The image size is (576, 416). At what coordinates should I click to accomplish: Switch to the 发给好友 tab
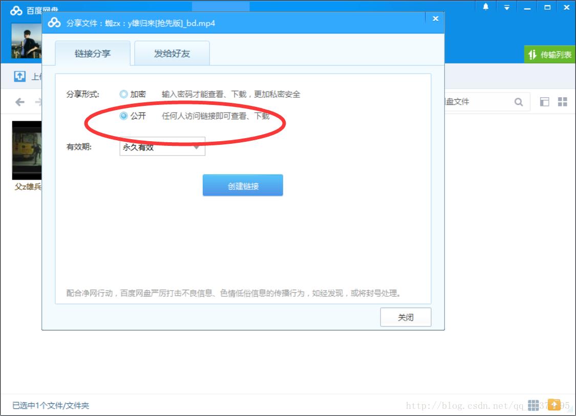point(172,53)
